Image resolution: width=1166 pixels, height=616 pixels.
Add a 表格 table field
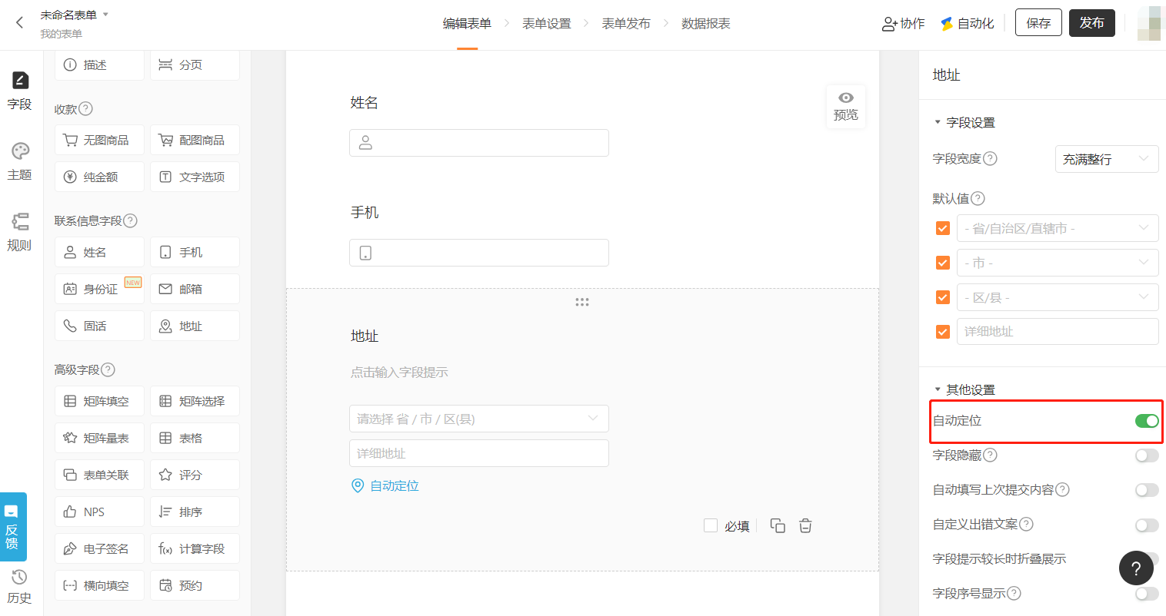pyautogui.click(x=195, y=438)
